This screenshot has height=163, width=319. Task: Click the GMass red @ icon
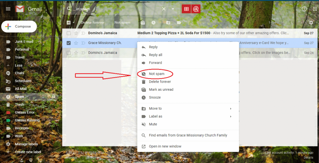point(196,9)
